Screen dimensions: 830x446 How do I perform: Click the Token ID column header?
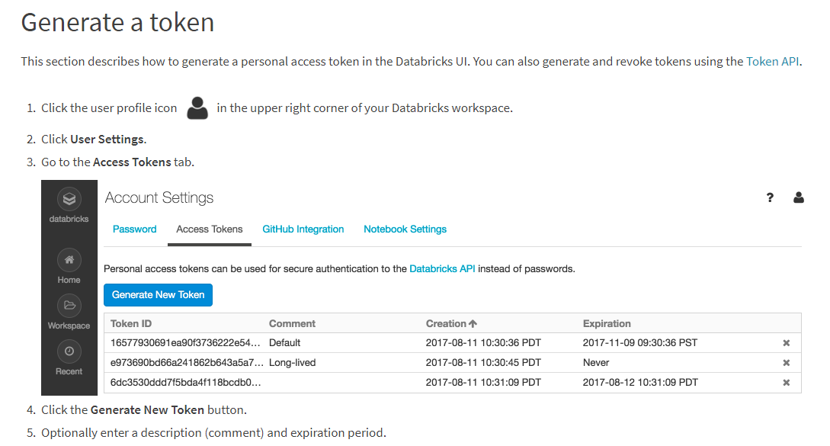131,324
